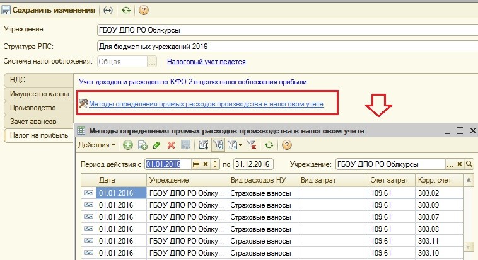This screenshot has width=478, height=260.
Task: Open calendar picker for Период действия start date
Action: [196, 164]
